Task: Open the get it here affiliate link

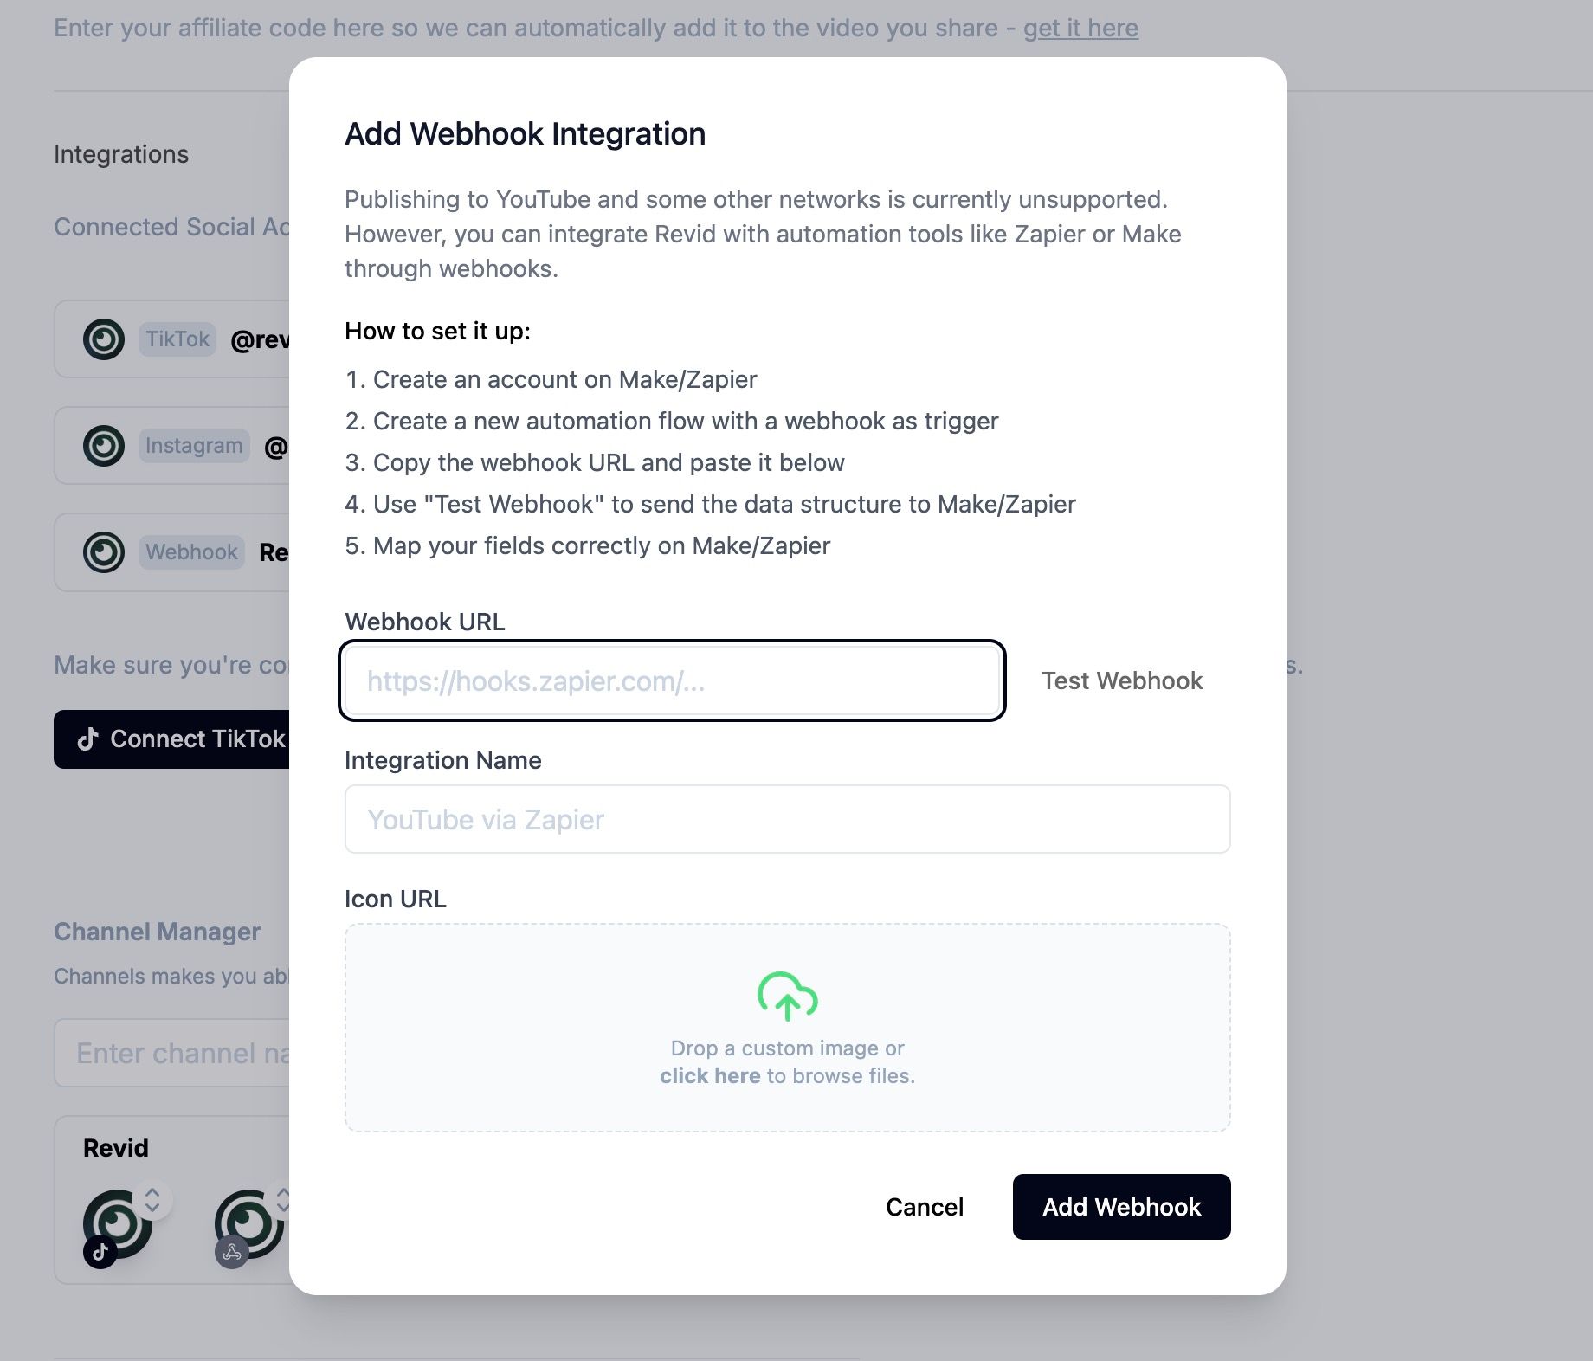Action: tap(1080, 28)
